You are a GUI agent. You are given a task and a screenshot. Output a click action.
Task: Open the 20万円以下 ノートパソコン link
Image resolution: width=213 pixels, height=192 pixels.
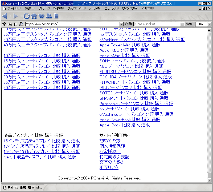42,66
